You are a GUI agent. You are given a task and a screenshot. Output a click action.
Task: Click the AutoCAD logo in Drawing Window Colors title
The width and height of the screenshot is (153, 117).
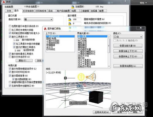(x=45, y=29)
